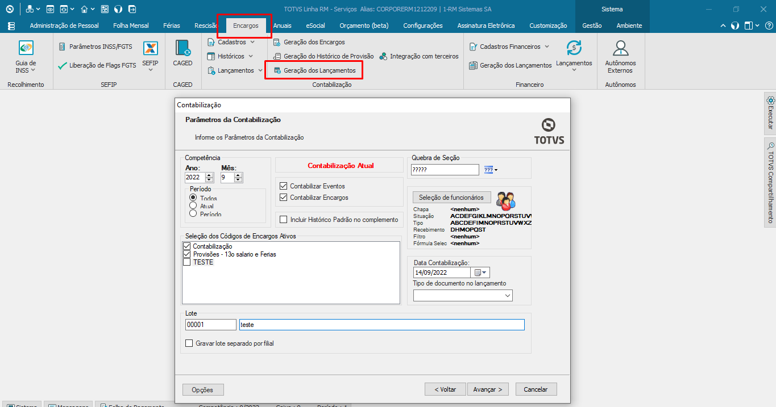The height and width of the screenshot is (407, 776).
Task: Open the Assinatura Eletrônica tab
Action: (x=486, y=26)
